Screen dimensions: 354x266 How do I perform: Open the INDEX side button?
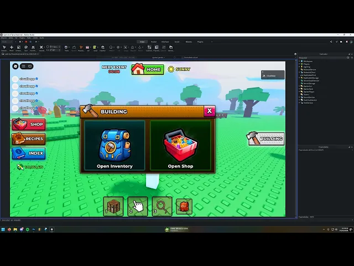tap(29, 153)
